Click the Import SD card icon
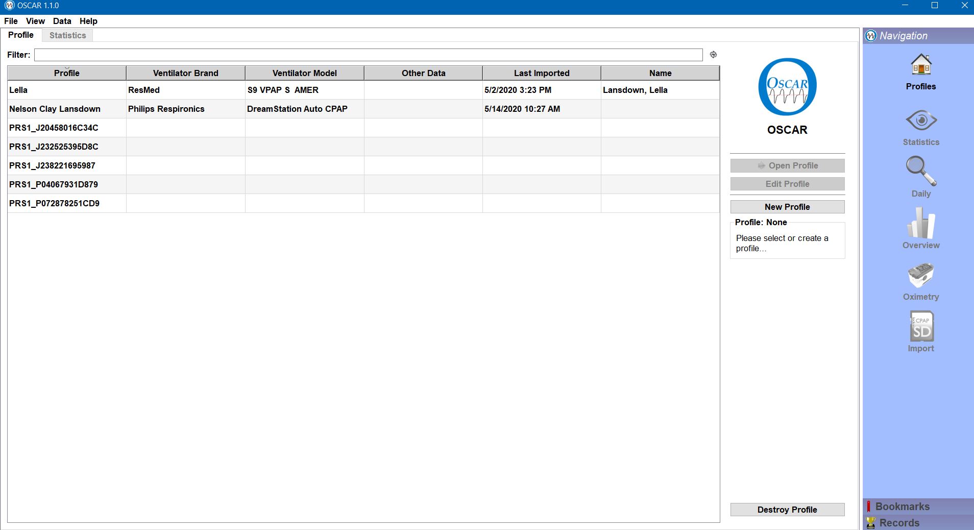 (921, 327)
